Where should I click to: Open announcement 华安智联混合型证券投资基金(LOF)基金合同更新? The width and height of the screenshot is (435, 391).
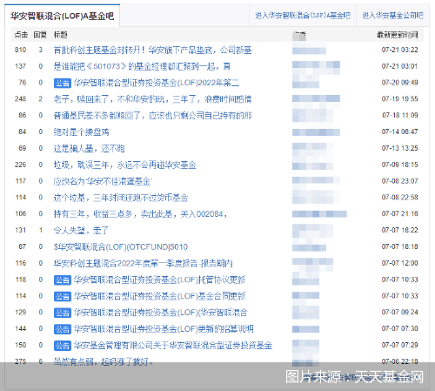[x=159, y=296]
